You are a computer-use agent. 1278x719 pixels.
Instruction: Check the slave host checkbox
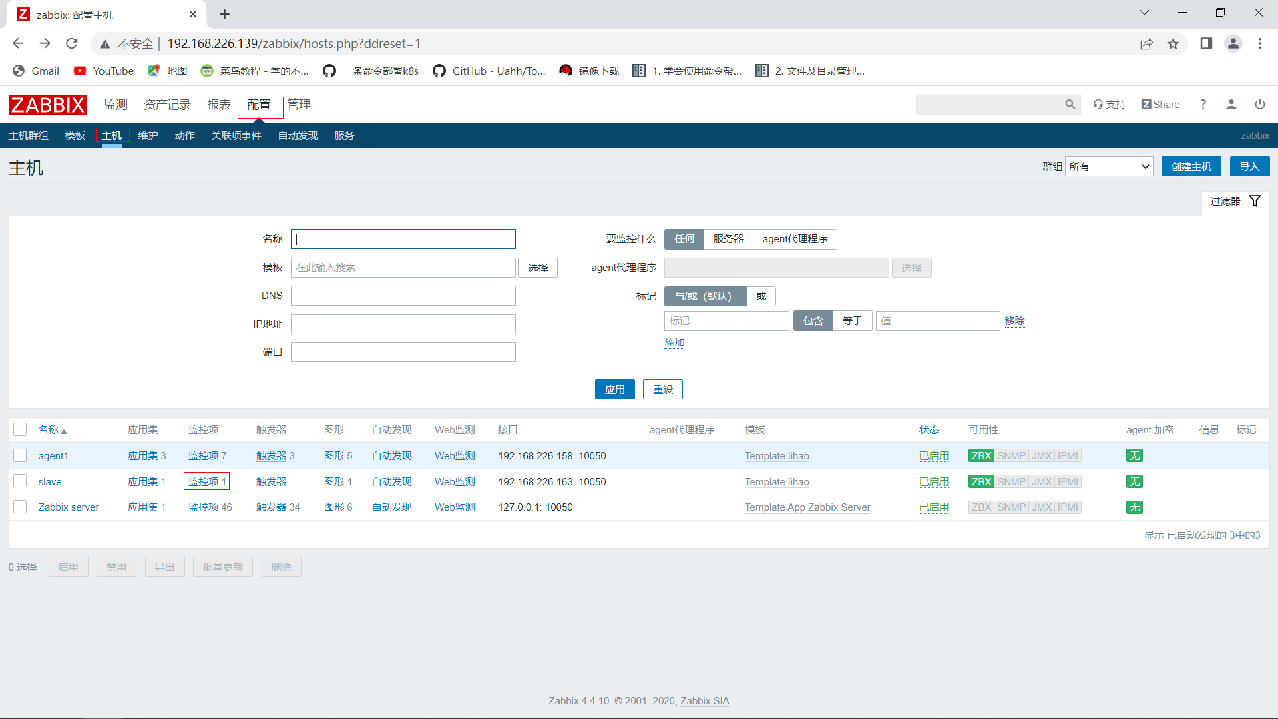[x=20, y=481]
